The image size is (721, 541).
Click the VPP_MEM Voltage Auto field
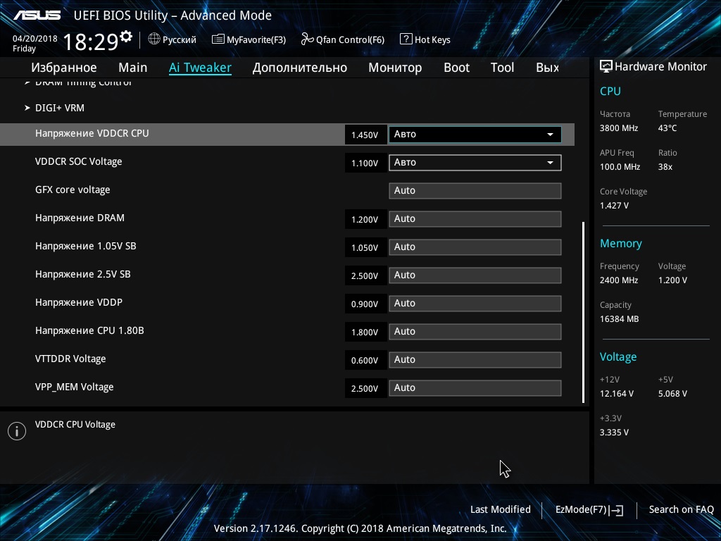(x=475, y=388)
